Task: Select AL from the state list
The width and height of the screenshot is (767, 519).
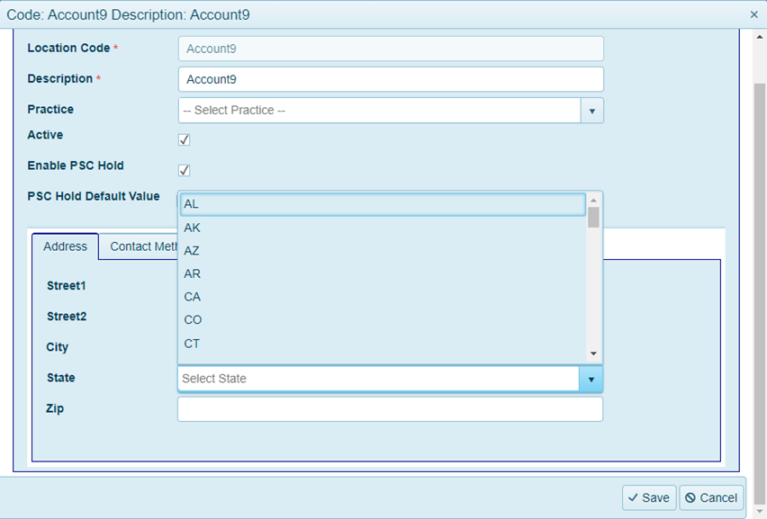Action: 383,205
